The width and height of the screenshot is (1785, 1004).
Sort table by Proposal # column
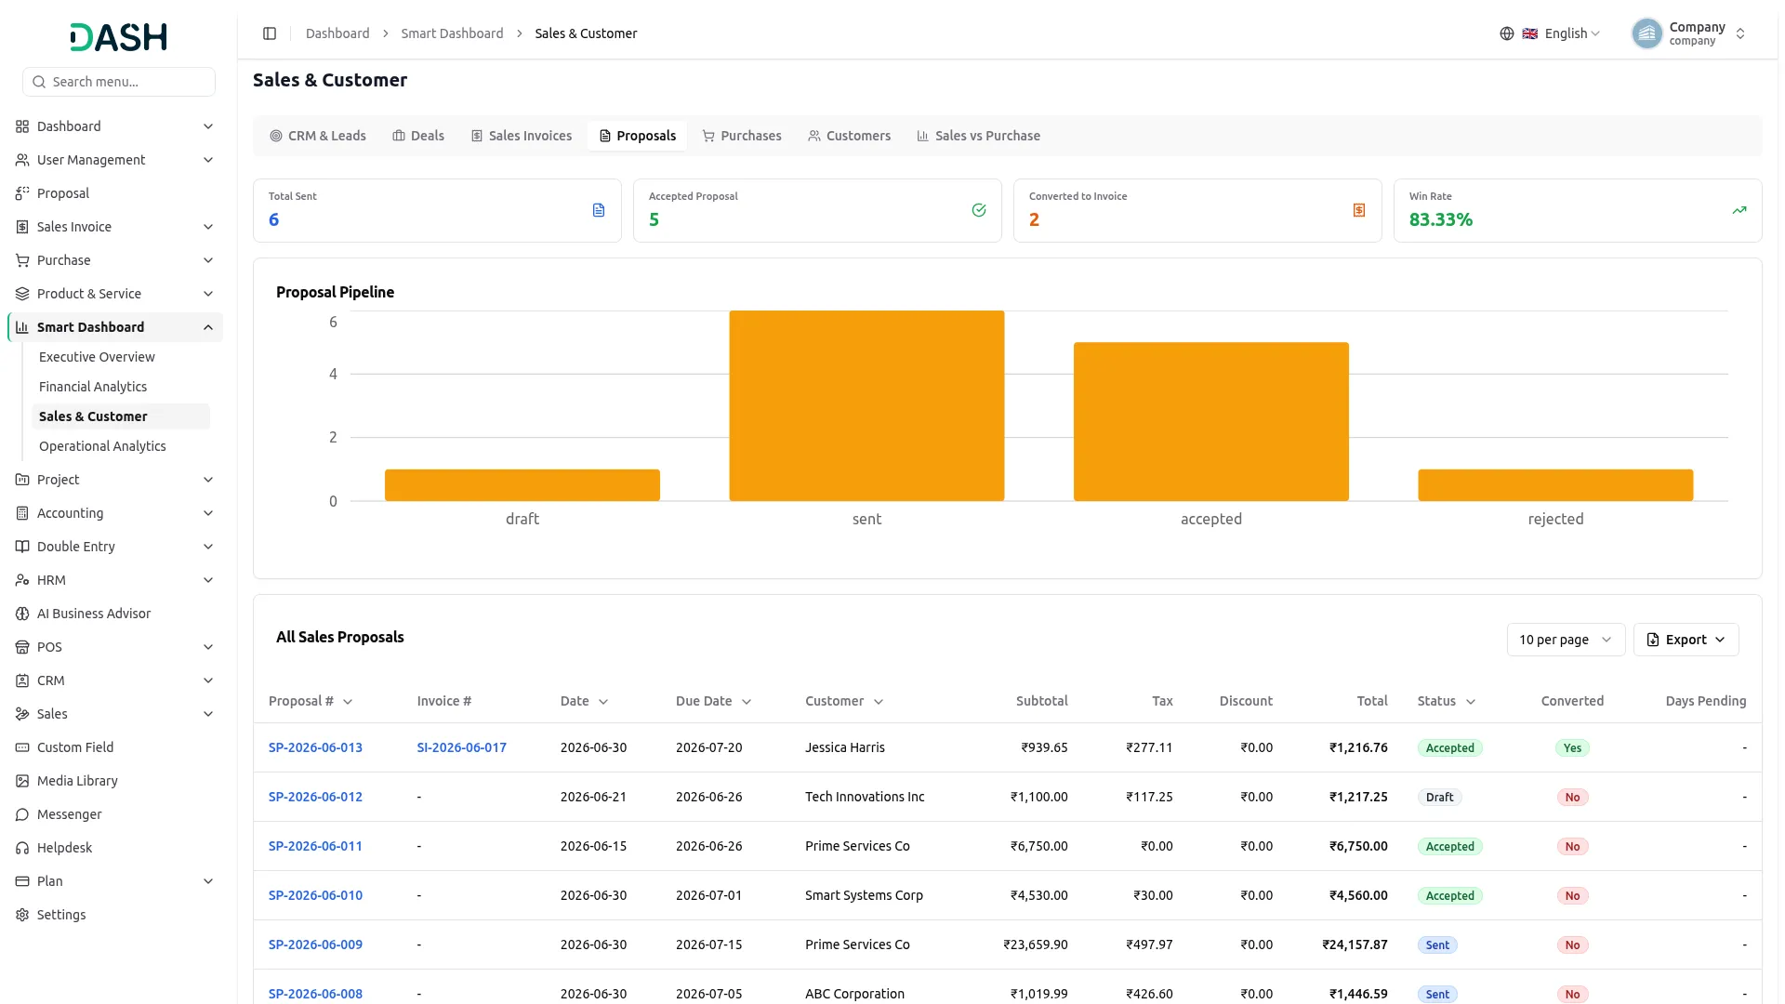[311, 701]
